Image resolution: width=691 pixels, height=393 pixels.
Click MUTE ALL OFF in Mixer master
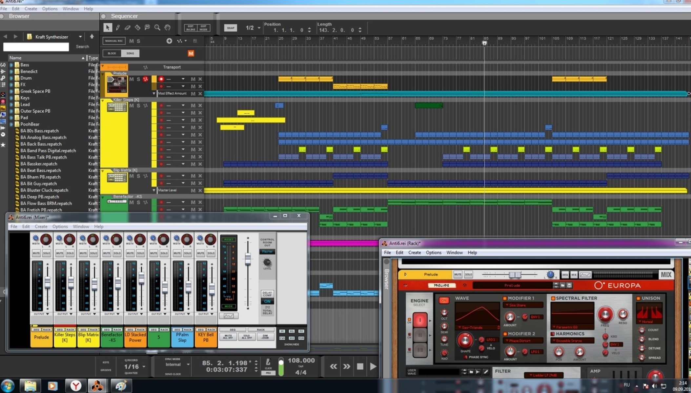[x=228, y=337]
